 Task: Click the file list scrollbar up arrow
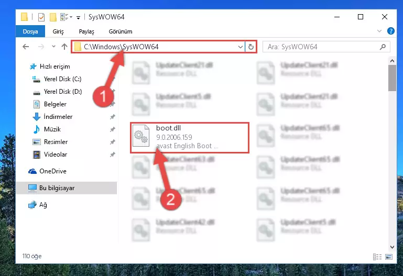pos(392,61)
